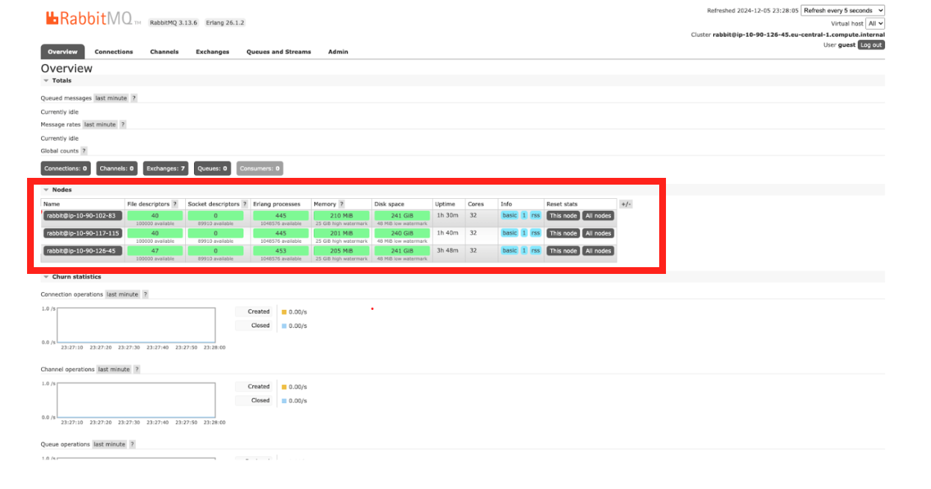This screenshot has width=931, height=489.
Task: Click the 47 file descriptors bar
Action: coord(155,251)
